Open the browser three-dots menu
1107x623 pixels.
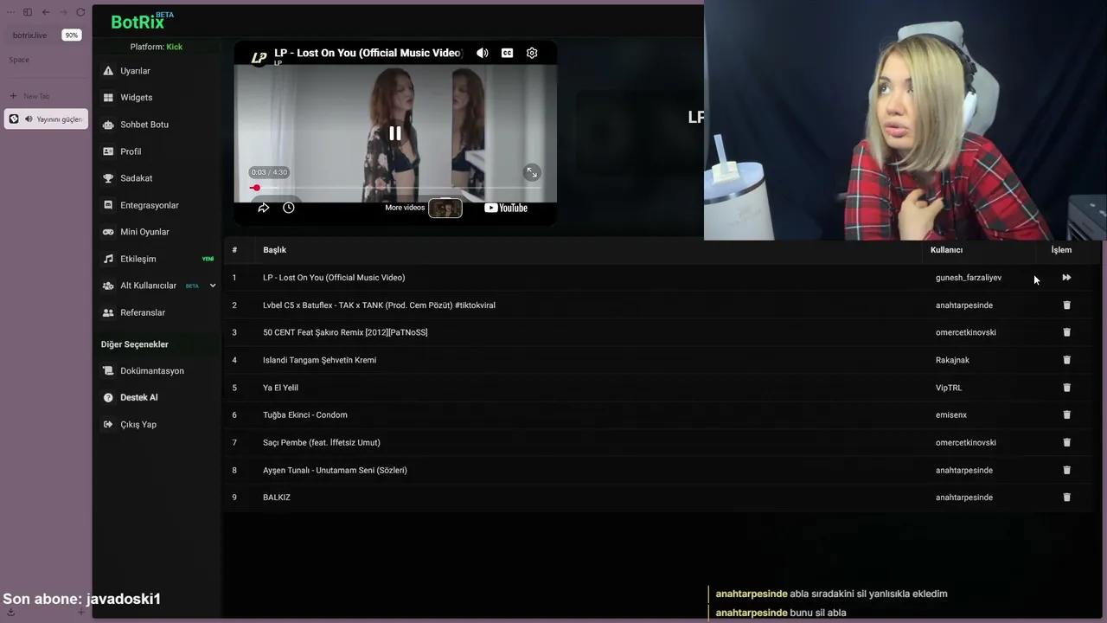pyautogui.click(x=10, y=12)
